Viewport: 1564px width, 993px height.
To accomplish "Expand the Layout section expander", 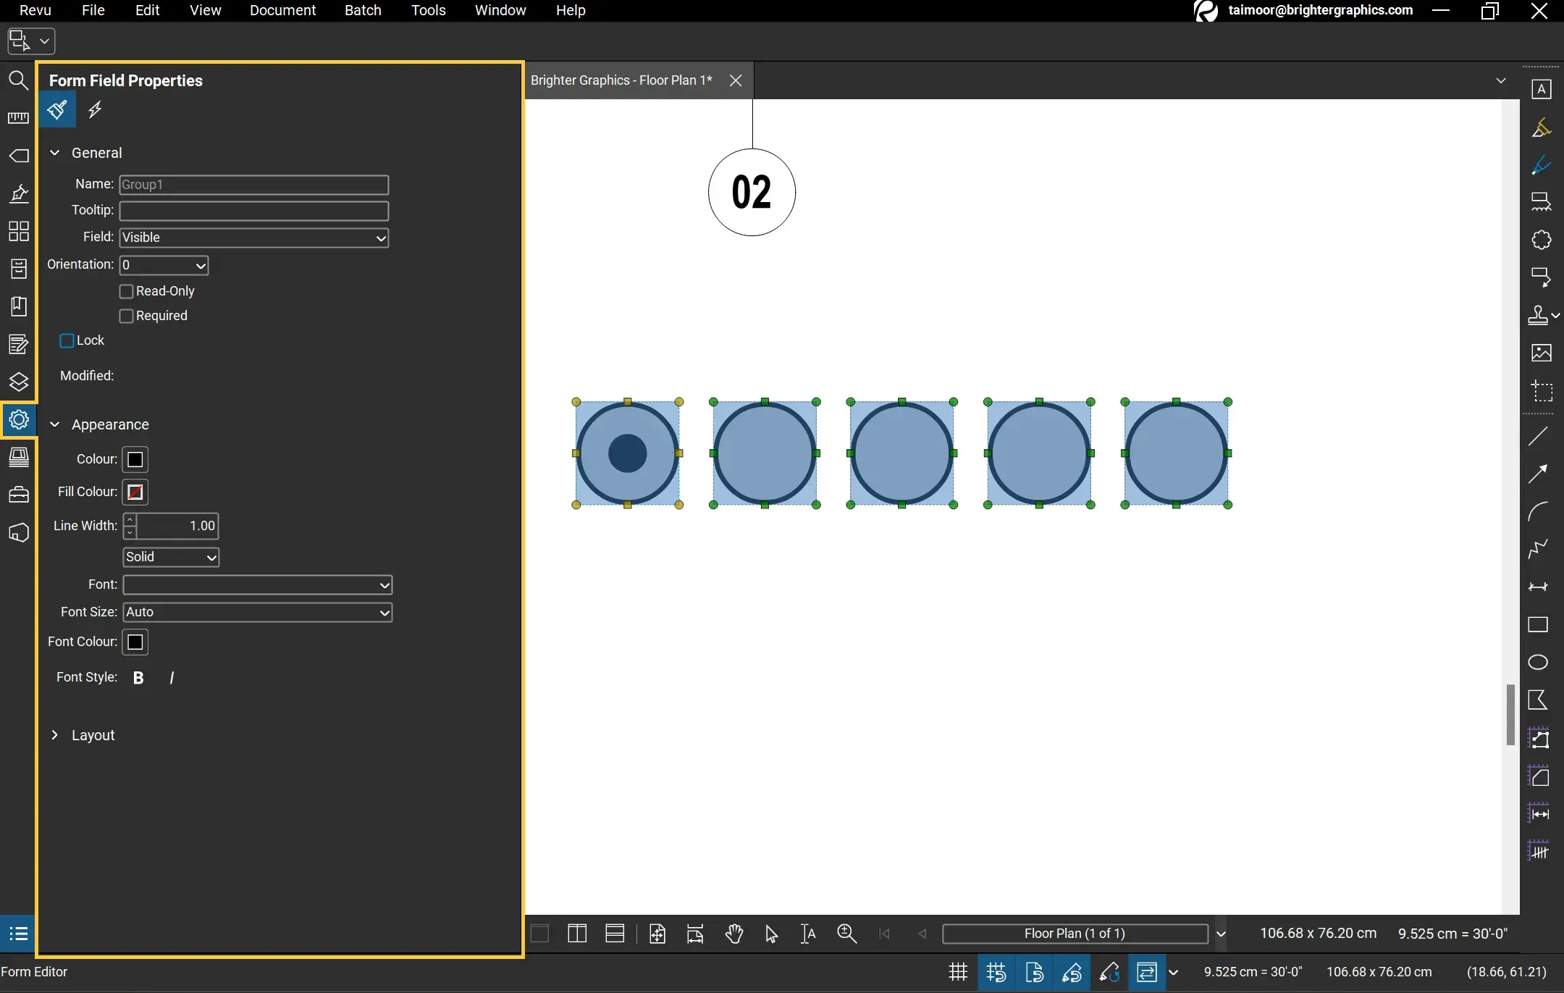I will pyautogui.click(x=56, y=734).
